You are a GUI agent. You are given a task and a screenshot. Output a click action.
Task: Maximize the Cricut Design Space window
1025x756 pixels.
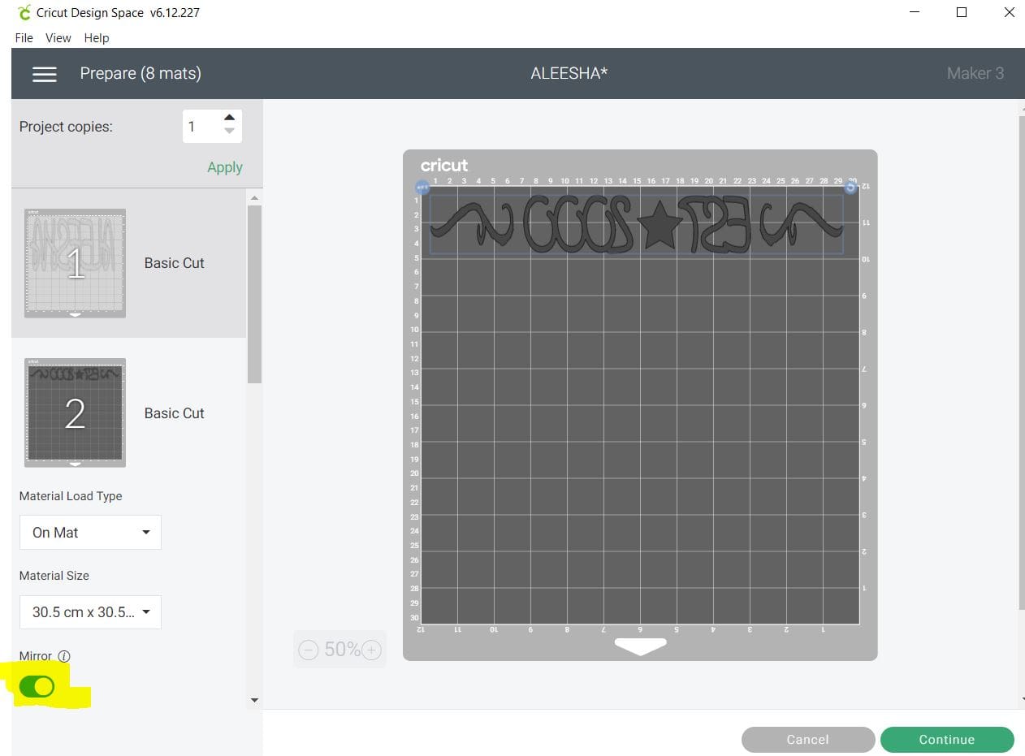[x=962, y=12]
